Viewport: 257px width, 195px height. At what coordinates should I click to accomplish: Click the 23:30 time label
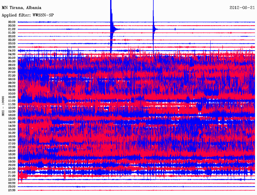click(12, 190)
